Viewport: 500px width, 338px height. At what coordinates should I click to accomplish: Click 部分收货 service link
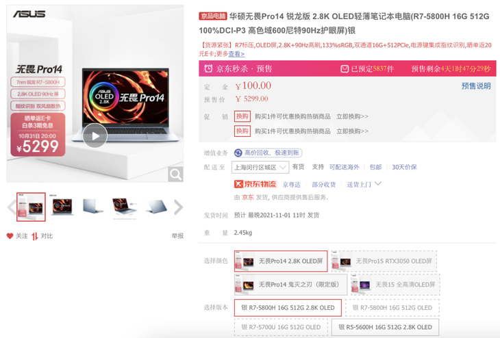pyautogui.click(x=324, y=185)
